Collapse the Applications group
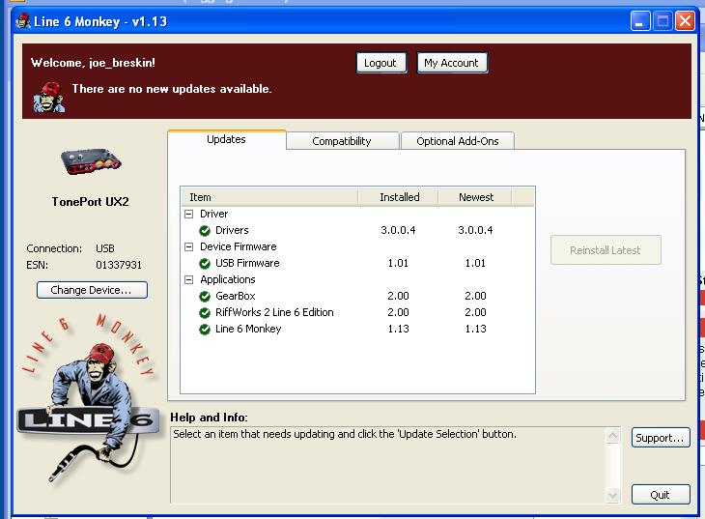This screenshot has width=705, height=519. pos(189,279)
